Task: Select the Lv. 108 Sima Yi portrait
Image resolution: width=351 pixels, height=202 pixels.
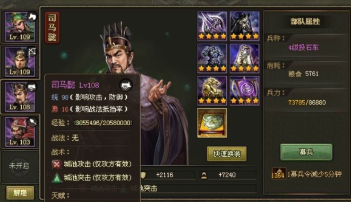Action: coord(20,97)
